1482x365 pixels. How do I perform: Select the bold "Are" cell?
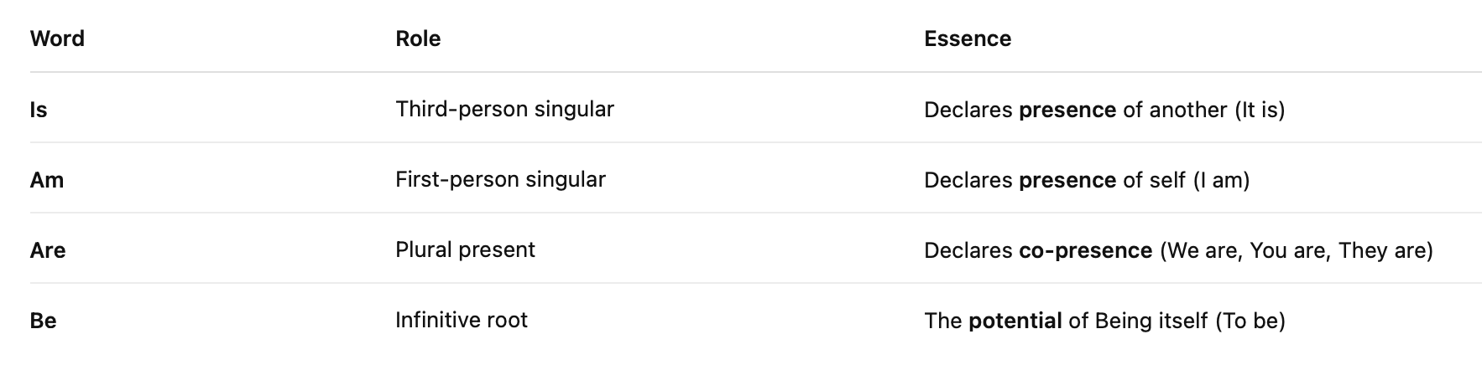(48, 250)
